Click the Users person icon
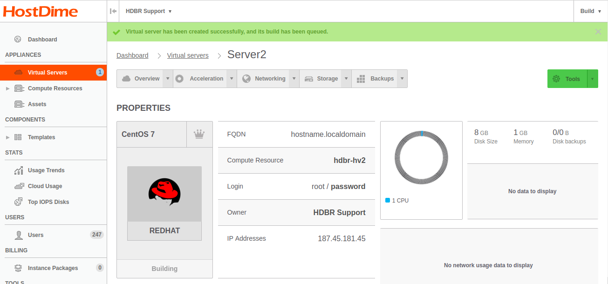608x284 pixels. coord(19,235)
